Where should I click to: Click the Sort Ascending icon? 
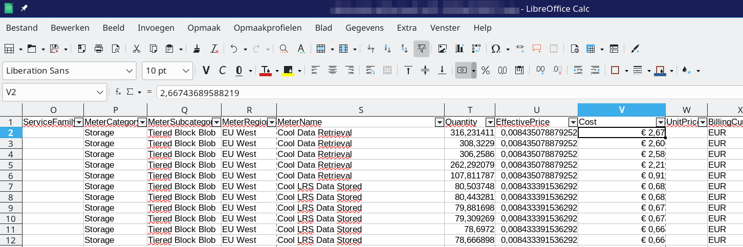pyautogui.click(x=388, y=49)
